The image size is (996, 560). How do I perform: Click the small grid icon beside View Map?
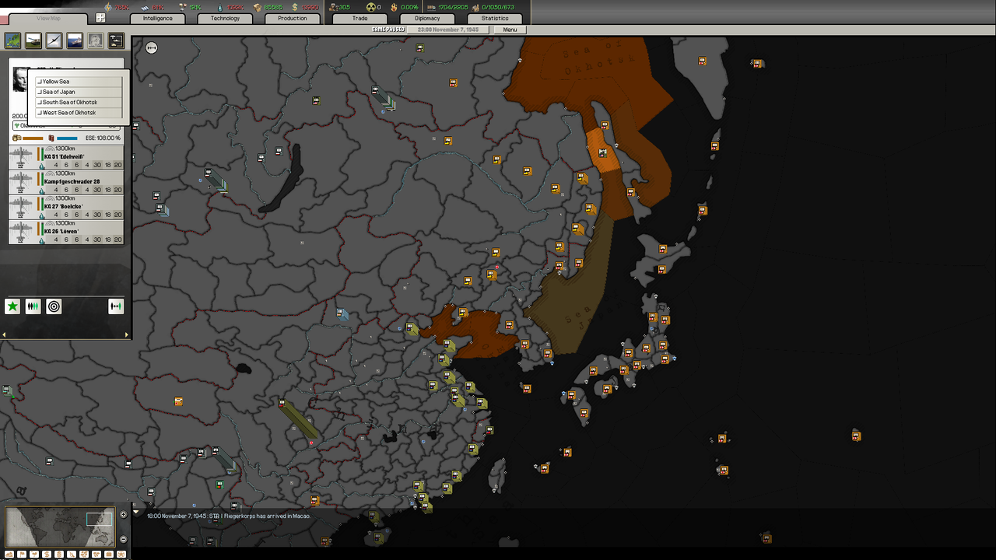(x=100, y=18)
